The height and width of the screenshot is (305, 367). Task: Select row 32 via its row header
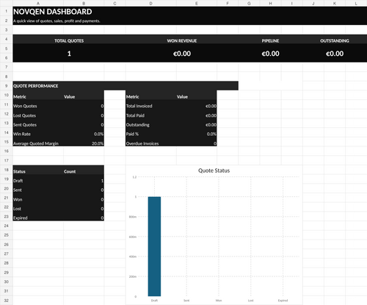7,301
